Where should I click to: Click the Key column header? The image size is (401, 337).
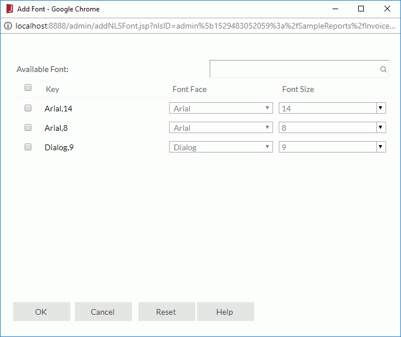pyautogui.click(x=53, y=89)
